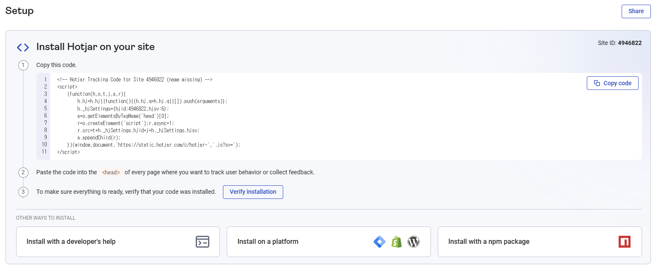Click the copy icon inside Copy code button

coord(597,83)
